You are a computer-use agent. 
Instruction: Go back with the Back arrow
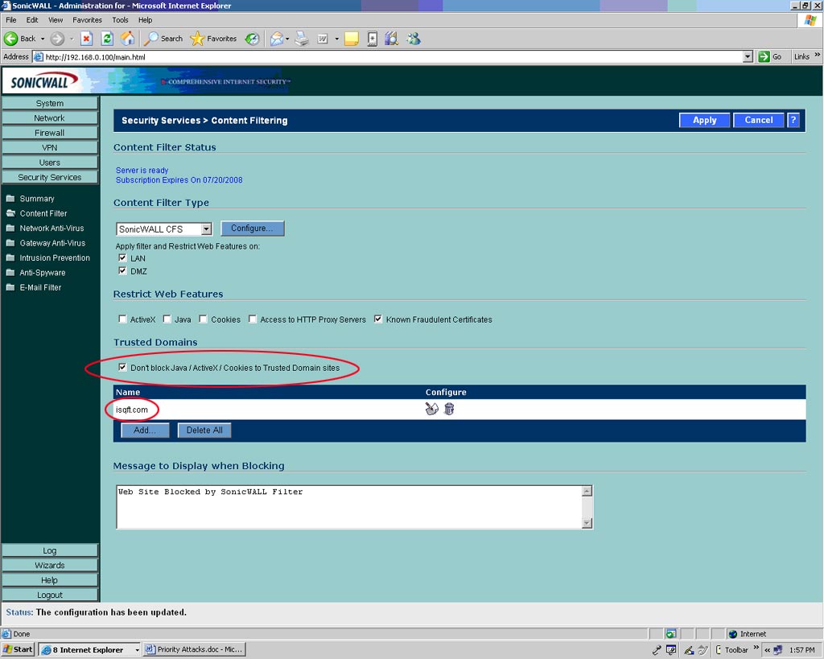19,39
